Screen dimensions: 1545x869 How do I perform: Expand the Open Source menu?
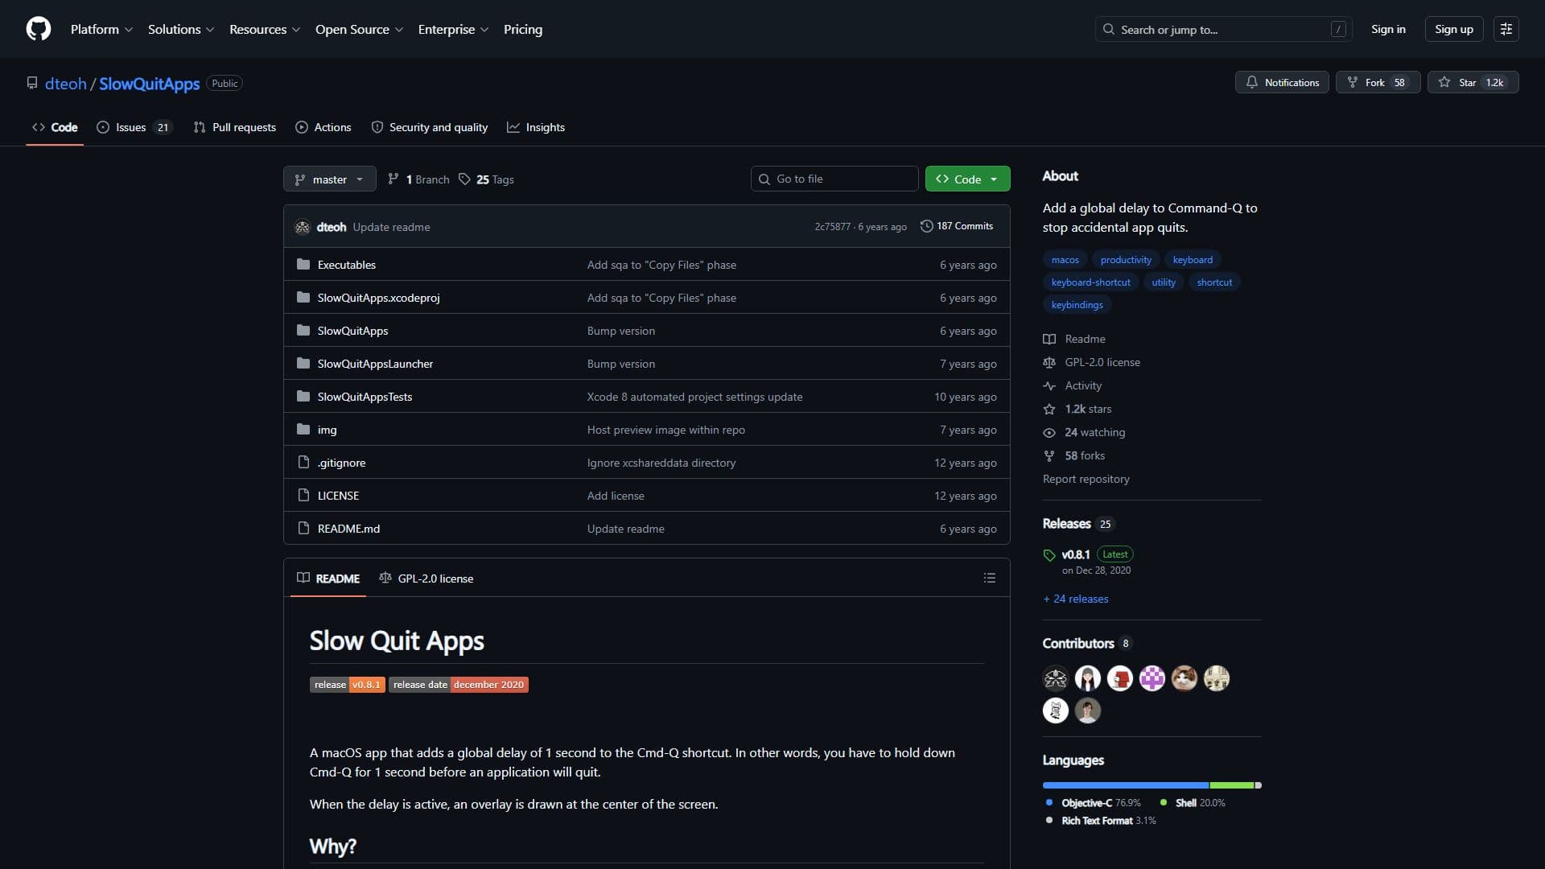pos(359,29)
